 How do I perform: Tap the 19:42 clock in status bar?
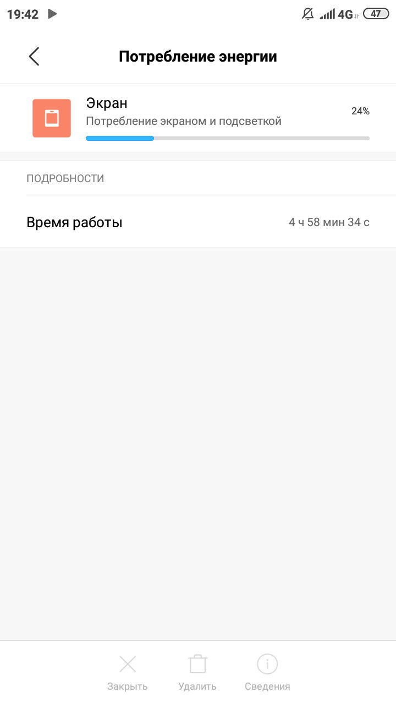(x=23, y=14)
